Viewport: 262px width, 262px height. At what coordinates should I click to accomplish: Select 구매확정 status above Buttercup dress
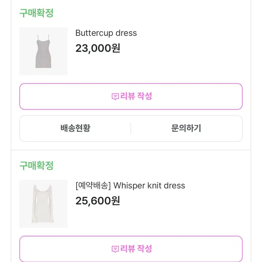[x=36, y=13]
